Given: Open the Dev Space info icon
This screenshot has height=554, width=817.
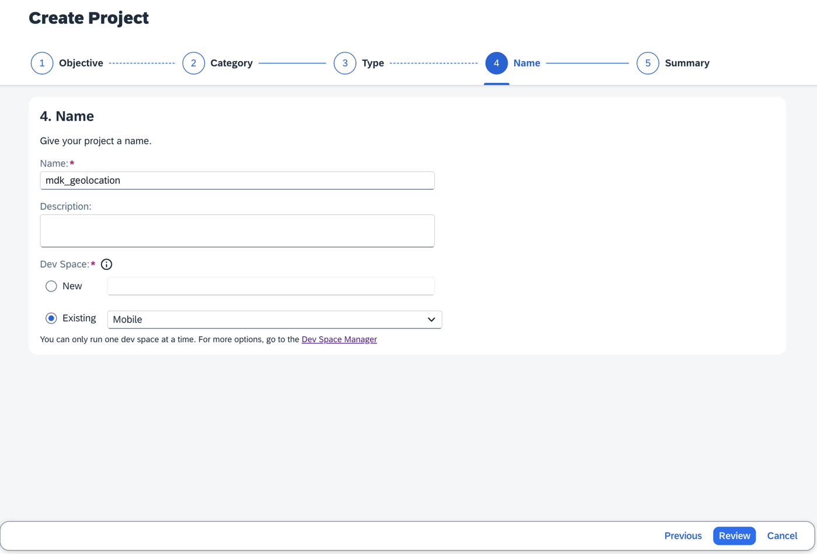Looking at the screenshot, I should [x=106, y=264].
